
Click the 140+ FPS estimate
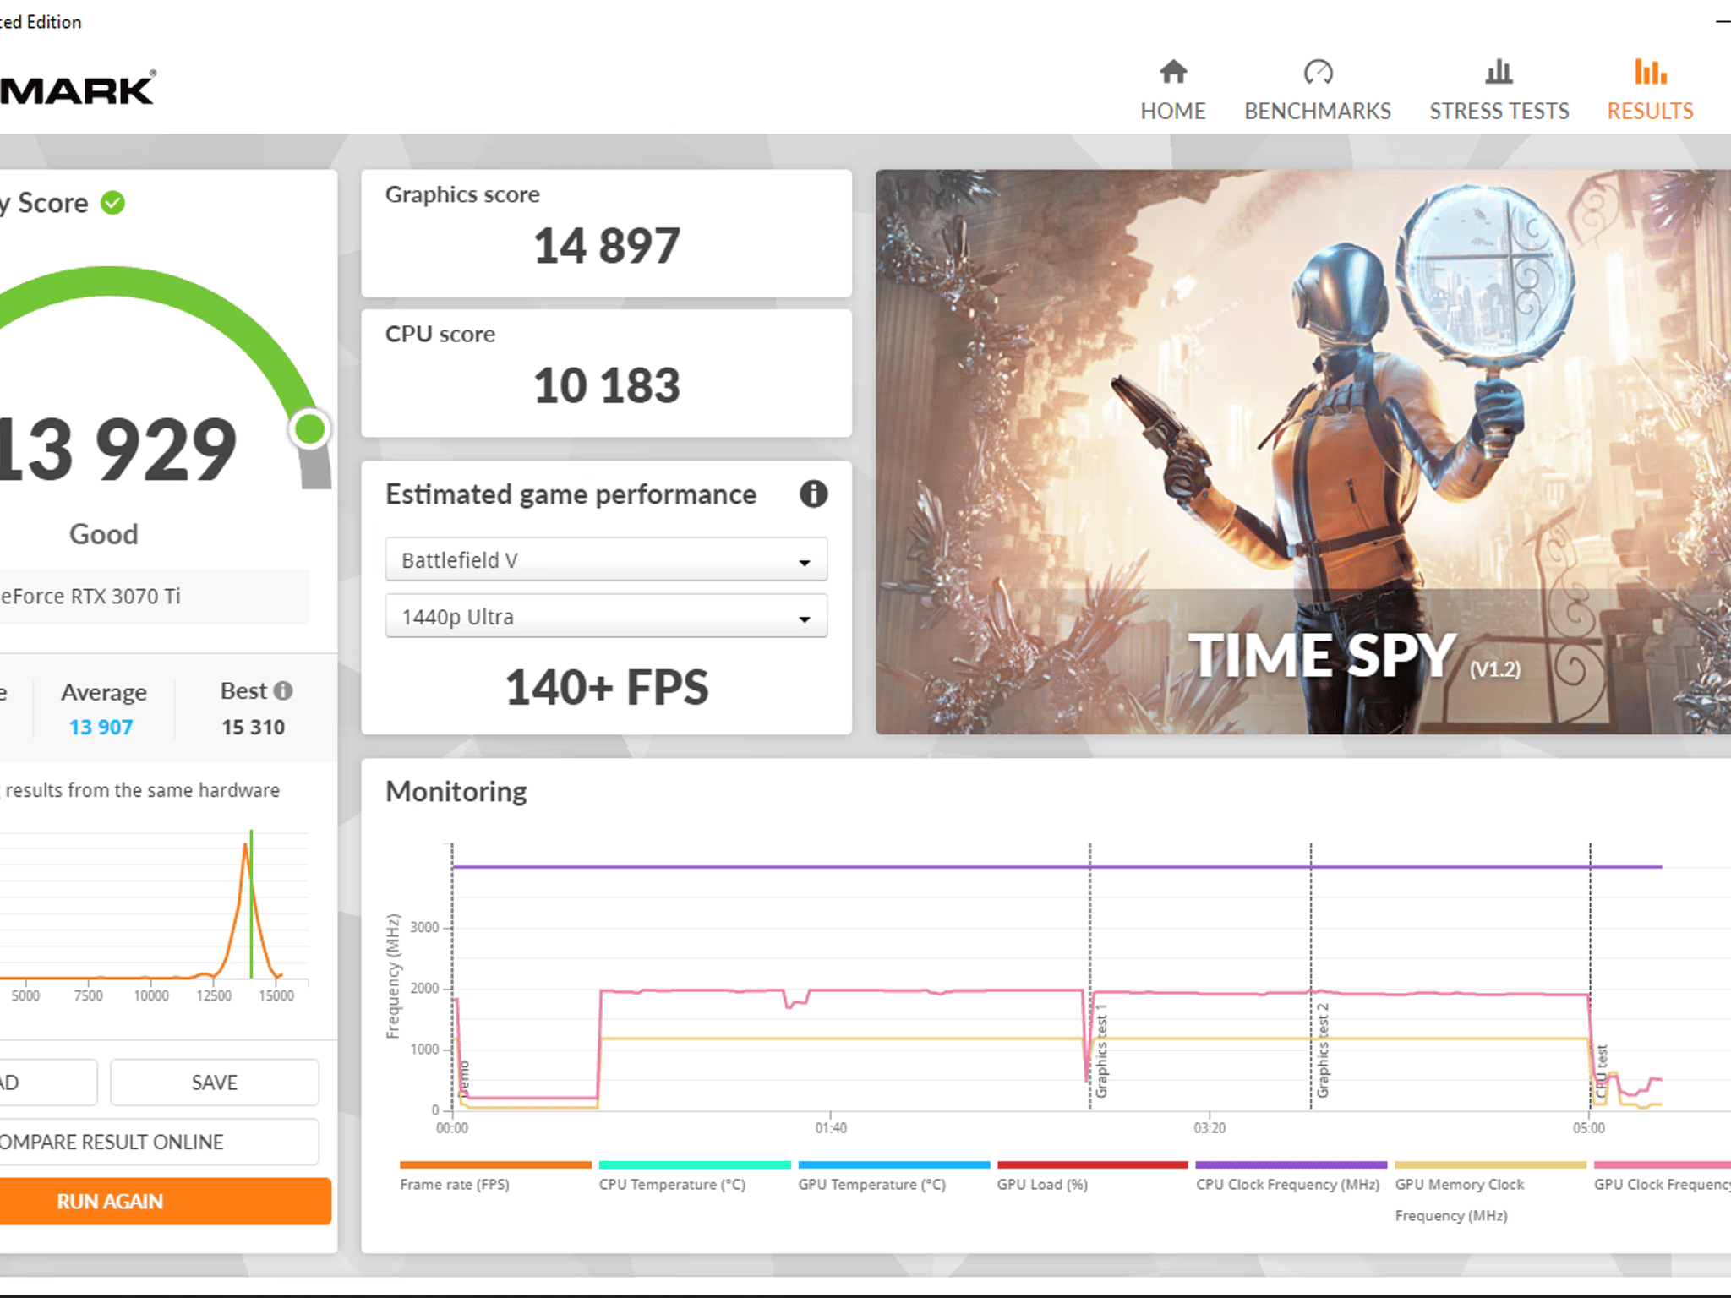click(606, 687)
